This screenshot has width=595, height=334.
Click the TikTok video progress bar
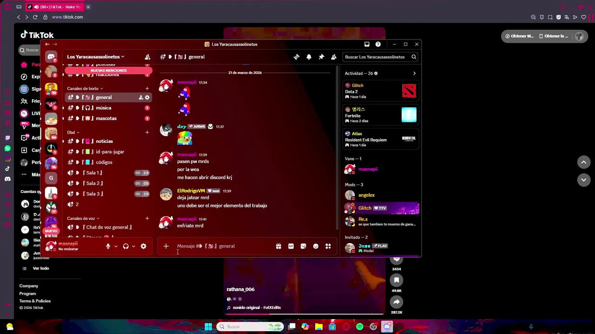coord(304,314)
